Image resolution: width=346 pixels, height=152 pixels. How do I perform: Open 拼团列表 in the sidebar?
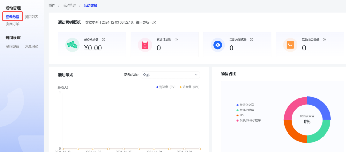click(31, 17)
